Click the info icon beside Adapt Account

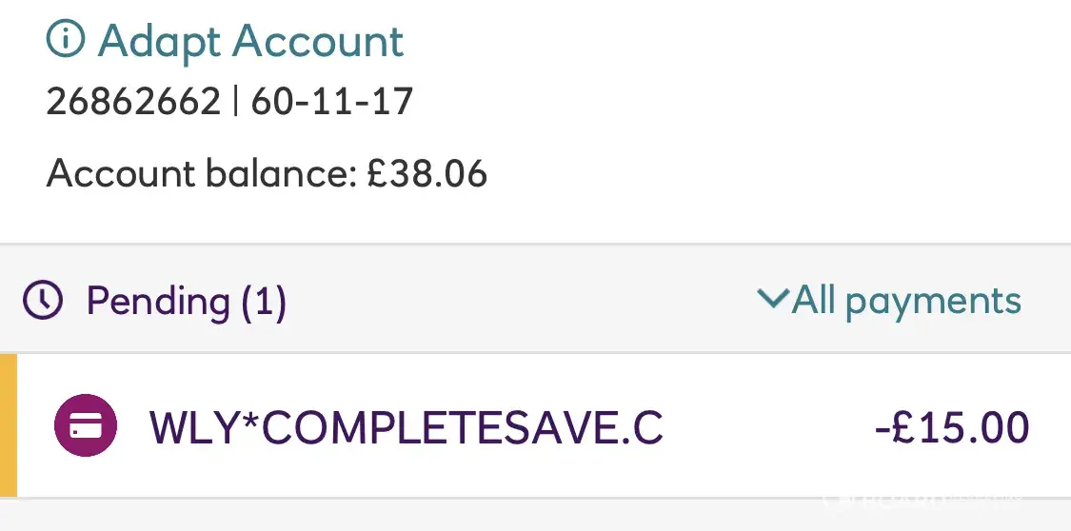tap(67, 41)
